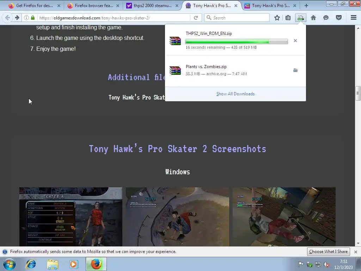This screenshot has height=271, width=361.
Task: Dismiss the Mozilla data notification bar
Action: (355, 252)
